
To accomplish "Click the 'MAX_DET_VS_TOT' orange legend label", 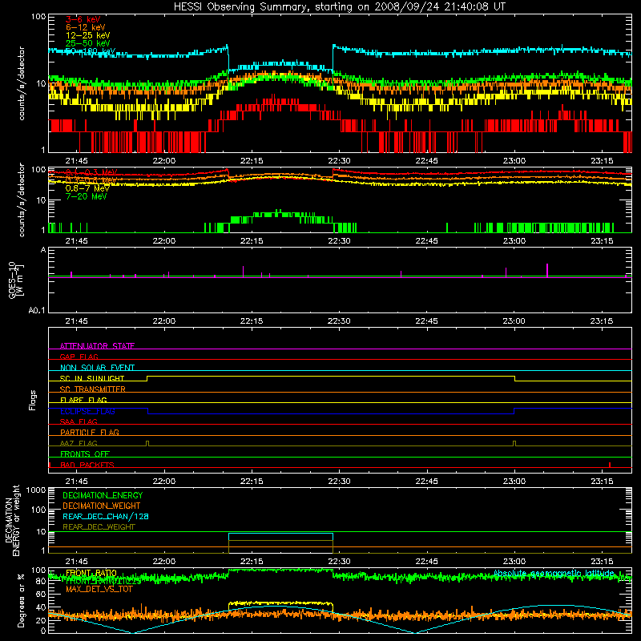I will click(x=99, y=589).
